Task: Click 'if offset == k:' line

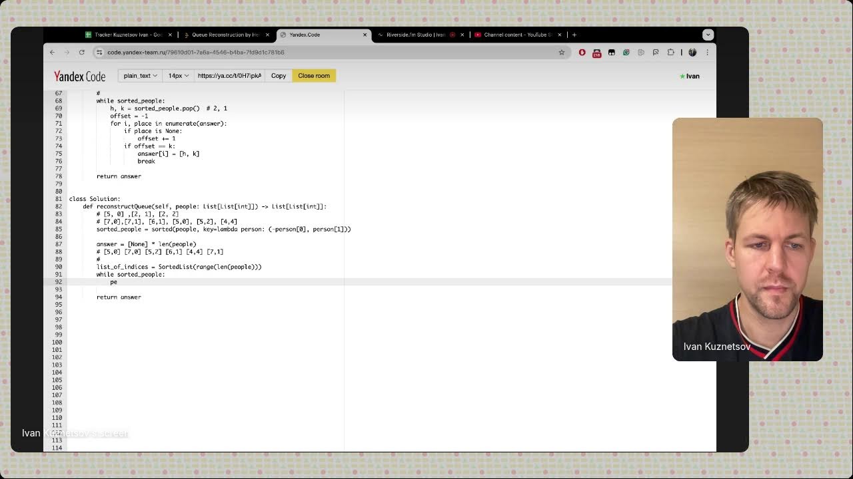Action: [149, 146]
